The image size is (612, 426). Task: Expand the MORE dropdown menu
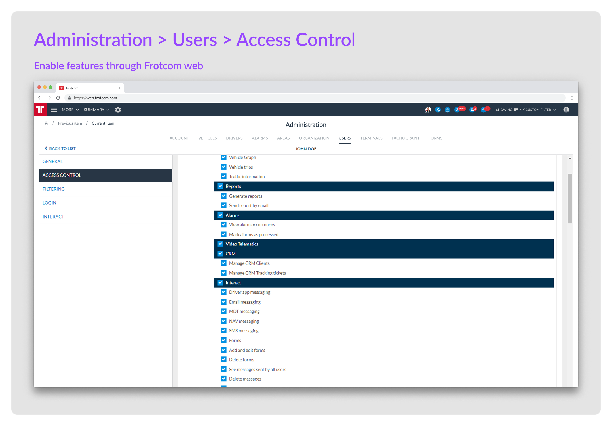70,110
